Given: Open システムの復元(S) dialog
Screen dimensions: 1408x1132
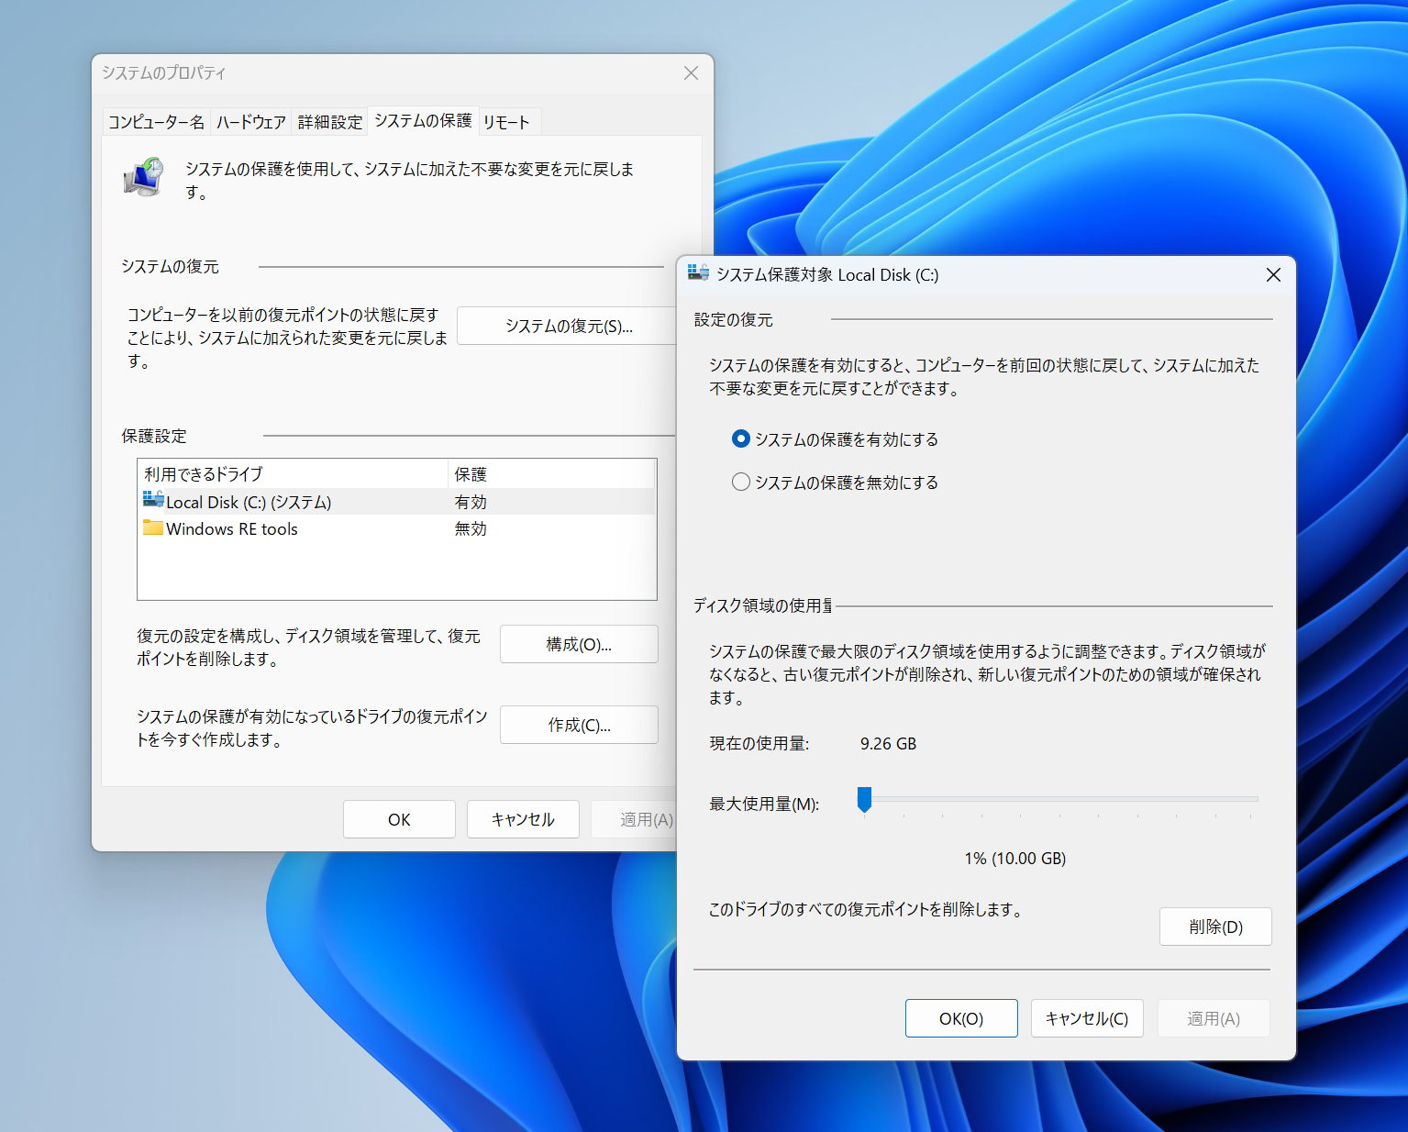Looking at the screenshot, I should [x=566, y=326].
